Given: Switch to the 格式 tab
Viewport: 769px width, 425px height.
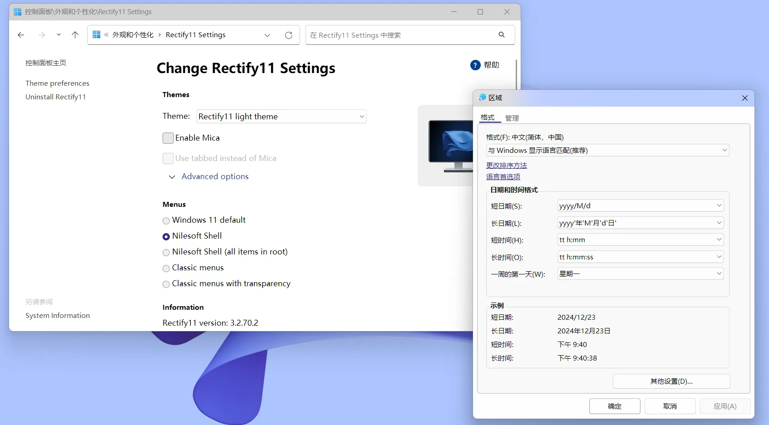Looking at the screenshot, I should (488, 117).
